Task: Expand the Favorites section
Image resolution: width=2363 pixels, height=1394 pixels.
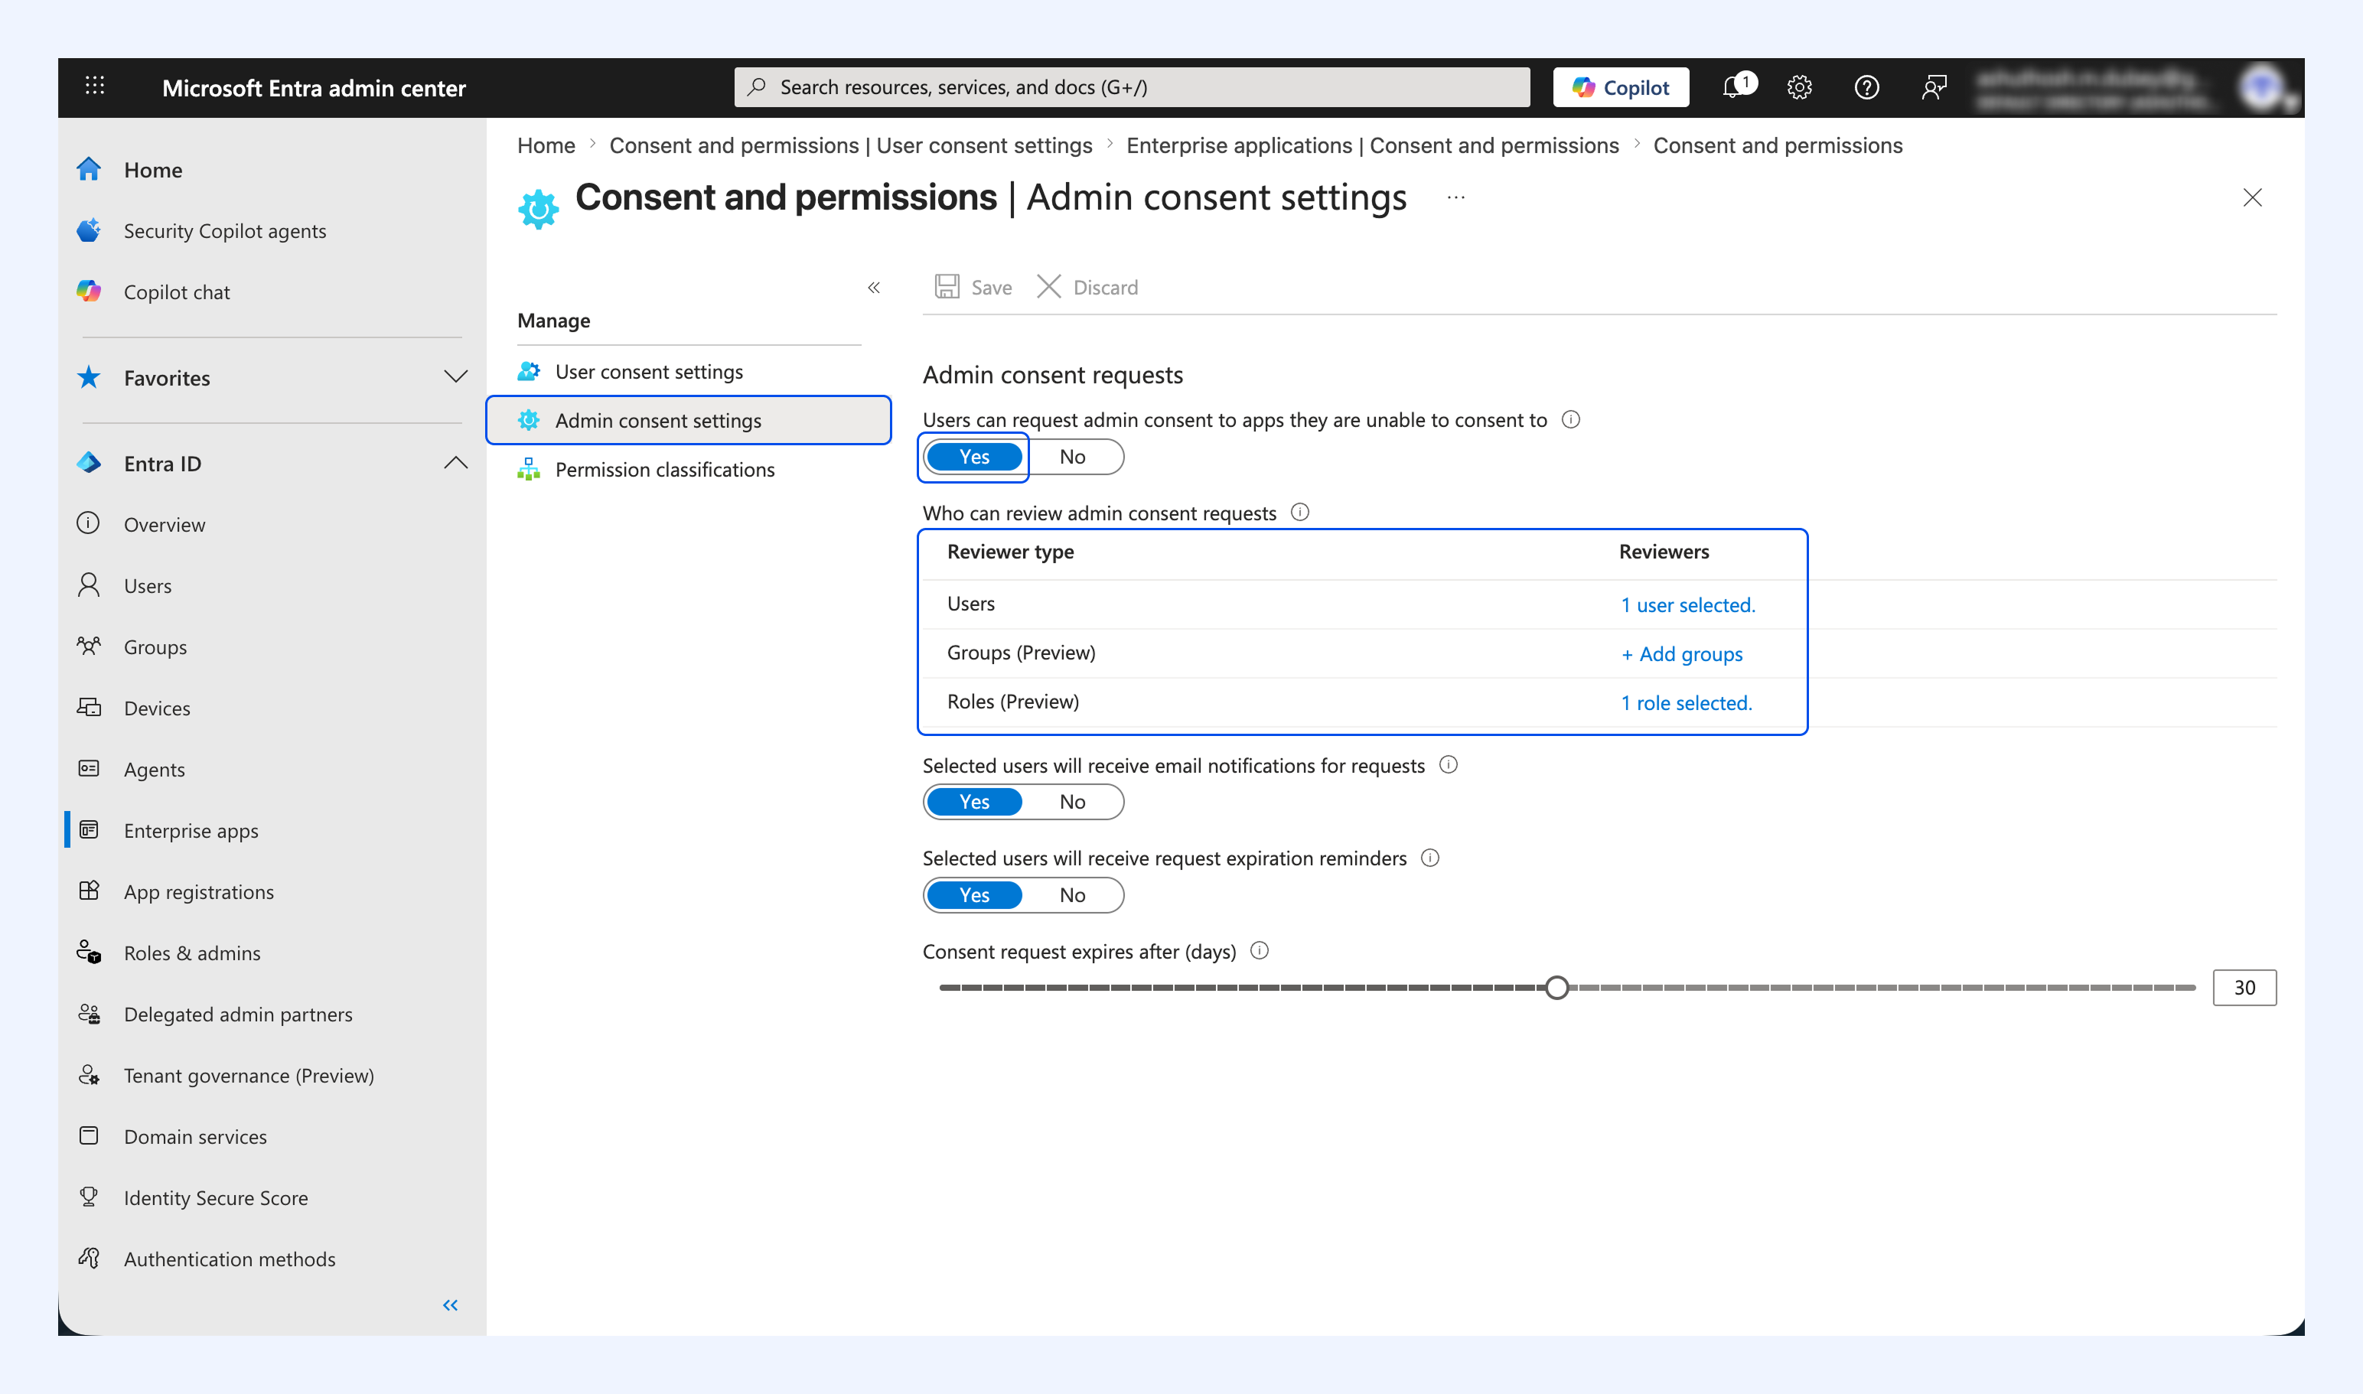Action: 455,376
